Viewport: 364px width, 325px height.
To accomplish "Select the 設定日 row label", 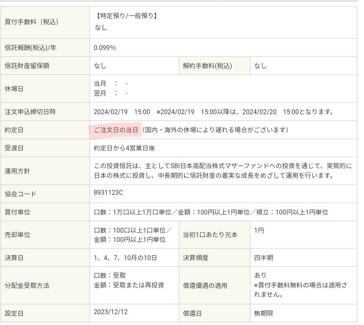I will pos(14,313).
